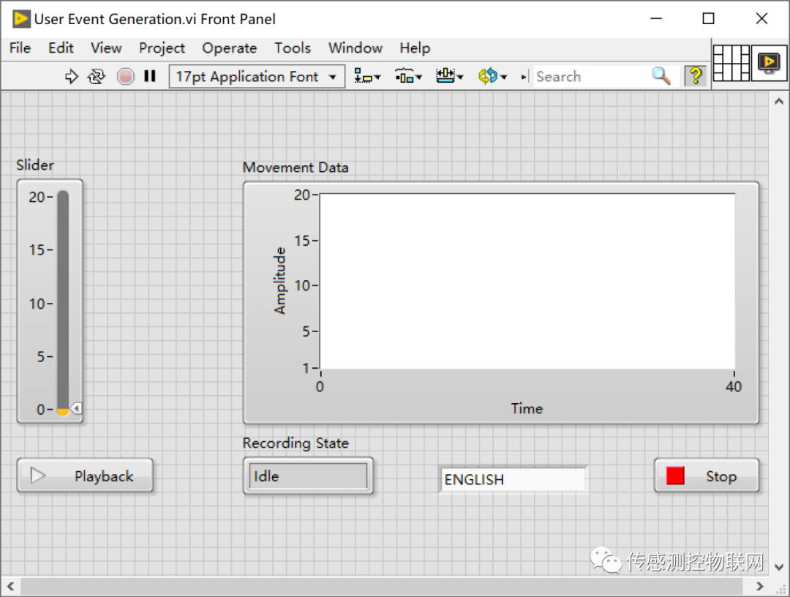Click the Slider thumb at value 0
The image size is (790, 597).
pyautogui.click(x=76, y=408)
